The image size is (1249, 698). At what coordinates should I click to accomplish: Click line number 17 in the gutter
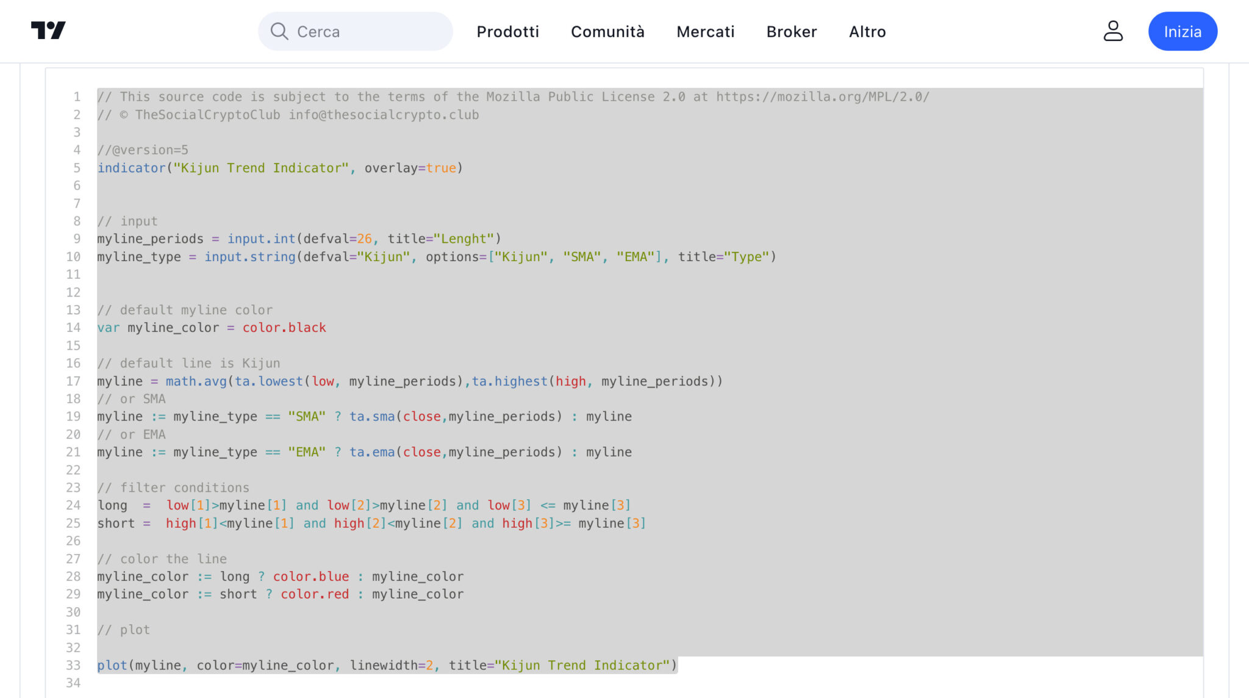click(73, 381)
